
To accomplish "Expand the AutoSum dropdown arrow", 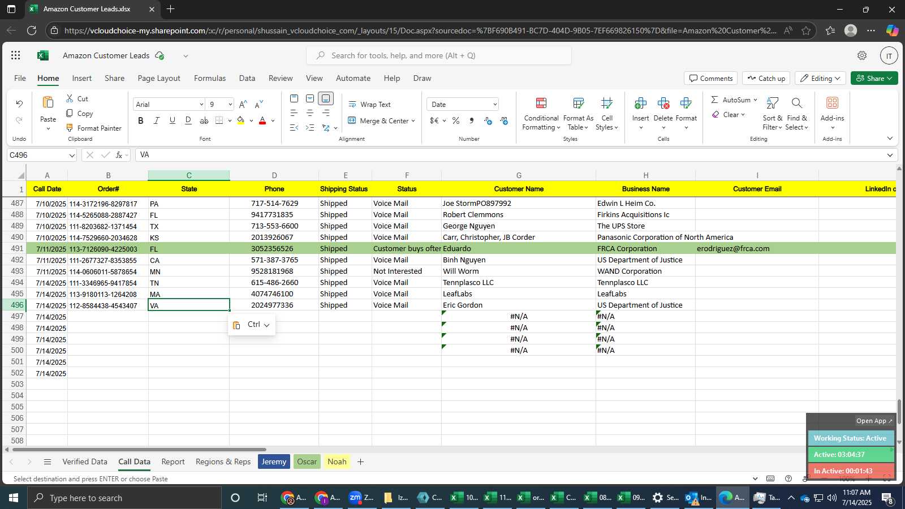I will (x=755, y=100).
